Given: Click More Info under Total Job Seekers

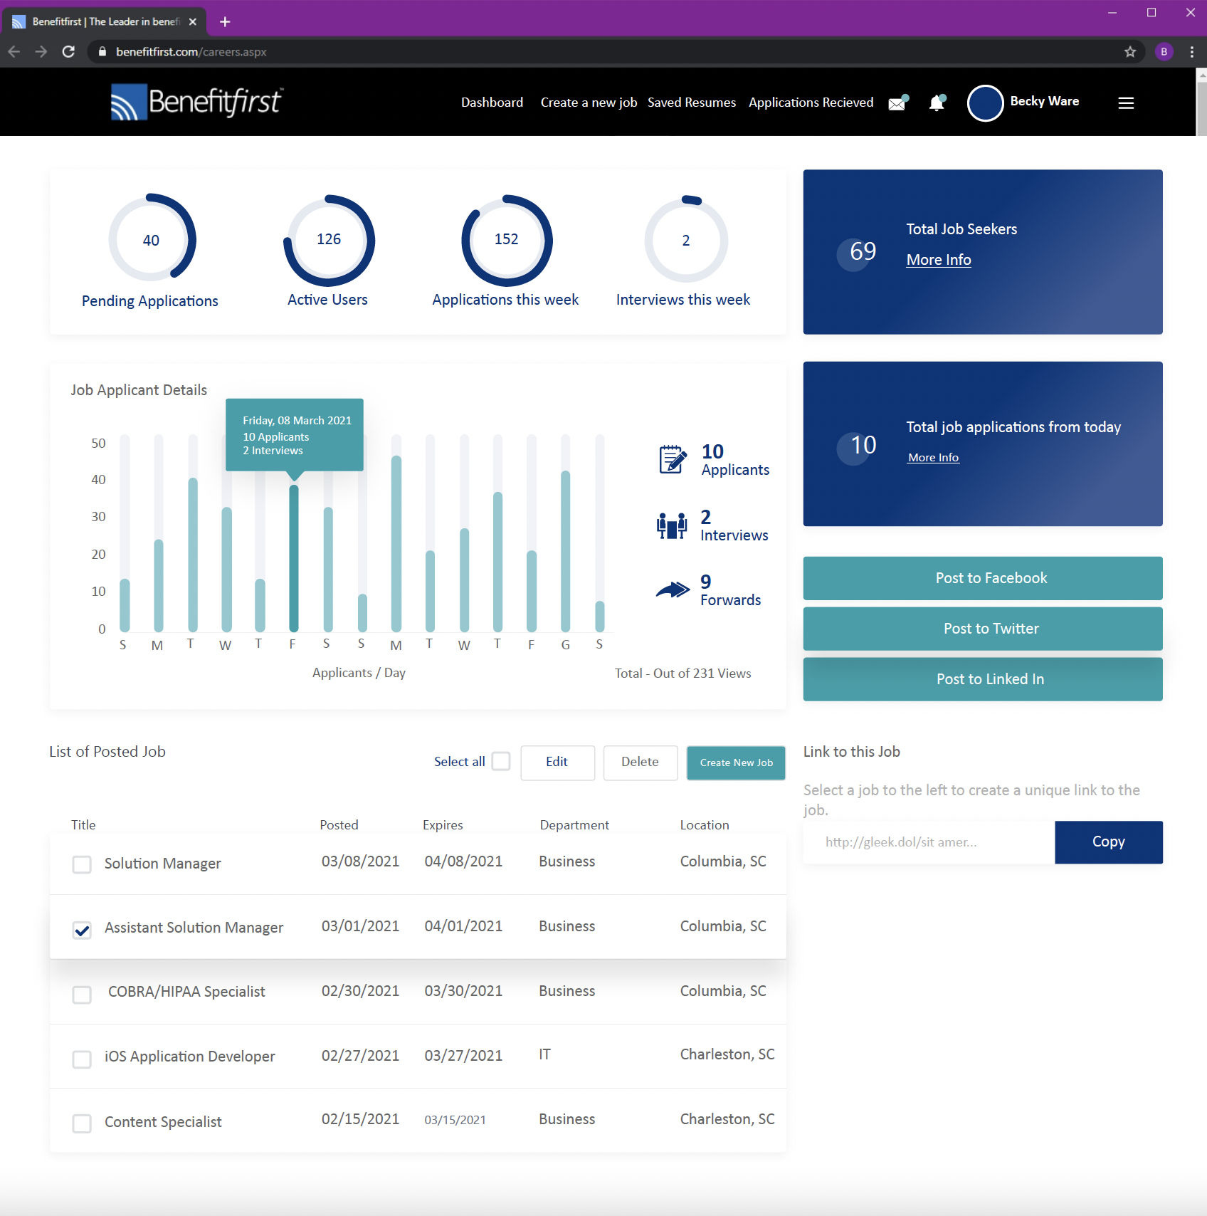Looking at the screenshot, I should click(x=938, y=260).
